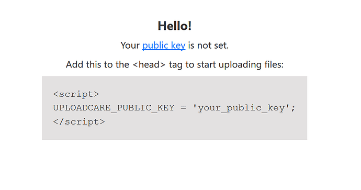361x190 pixels.
Task: Click the 'is not set.' text
Action: pos(208,46)
